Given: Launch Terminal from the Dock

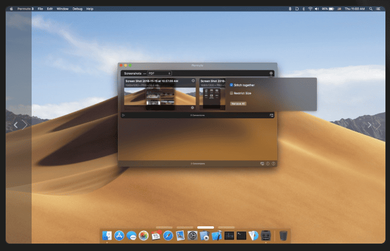Looking at the screenshot, I should click(x=241, y=235).
